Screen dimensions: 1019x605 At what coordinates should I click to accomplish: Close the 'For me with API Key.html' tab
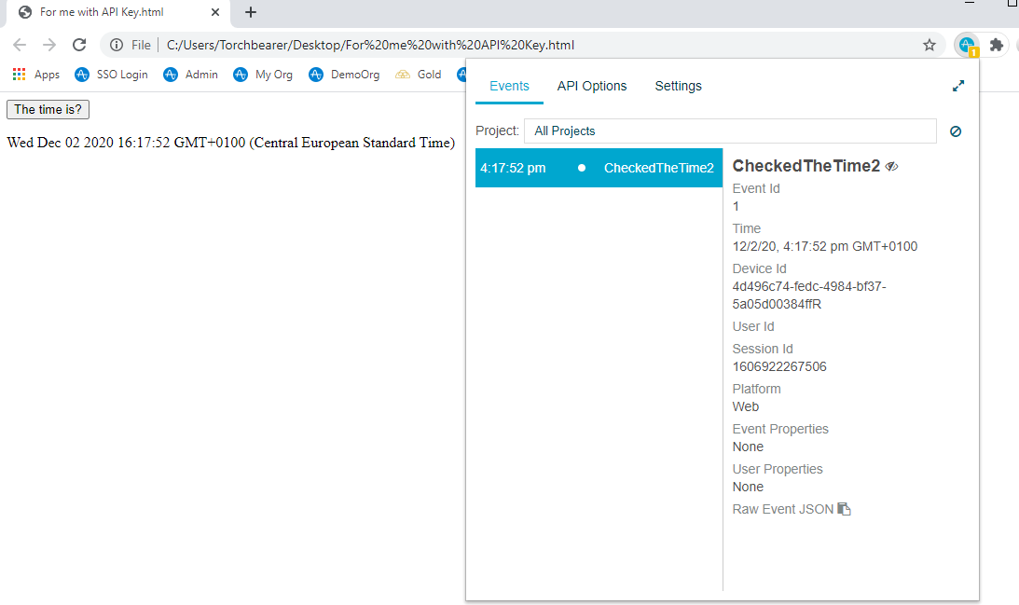(x=215, y=12)
